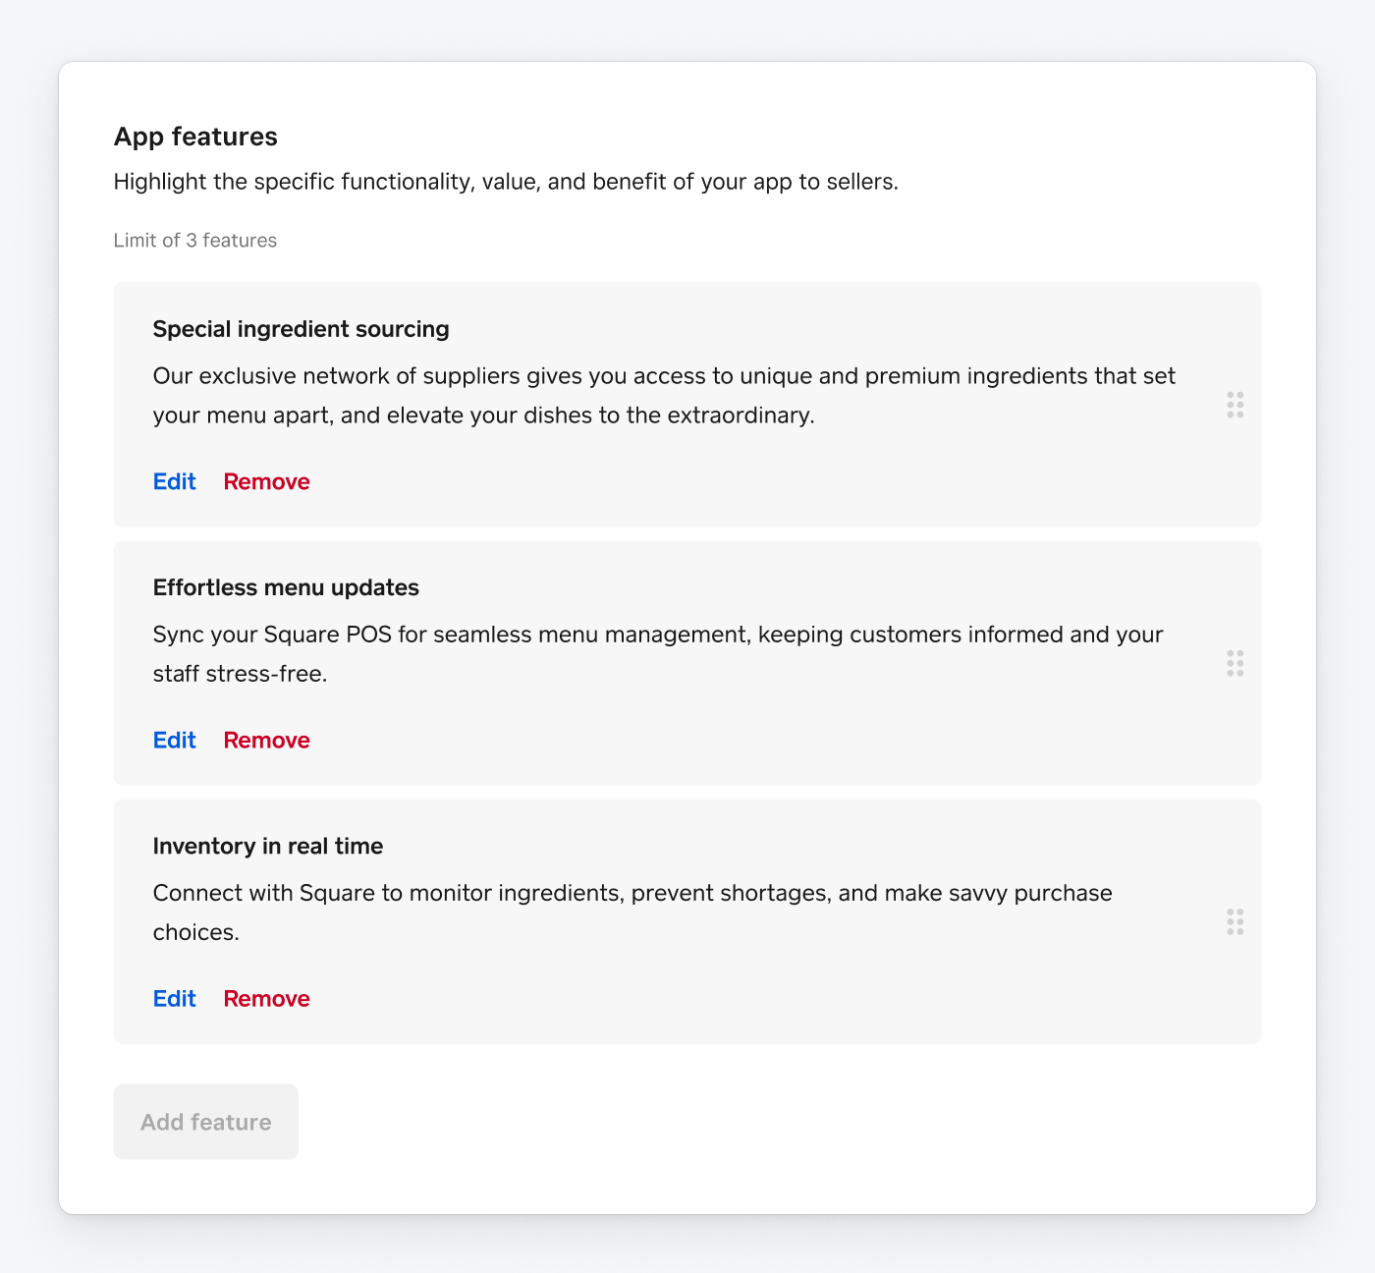
Task: Click drag handle for Effortless menu updates
Action: [x=1235, y=663]
